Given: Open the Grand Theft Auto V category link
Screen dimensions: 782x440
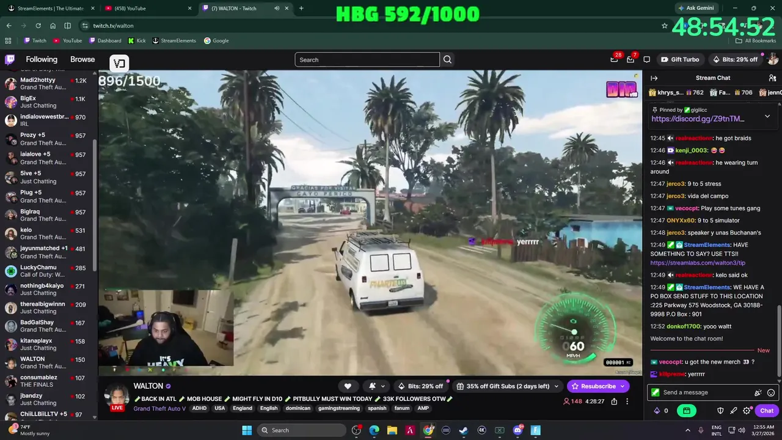Looking at the screenshot, I should click(x=159, y=408).
